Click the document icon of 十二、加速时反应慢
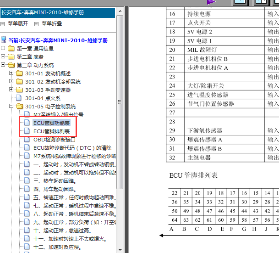 27,247
